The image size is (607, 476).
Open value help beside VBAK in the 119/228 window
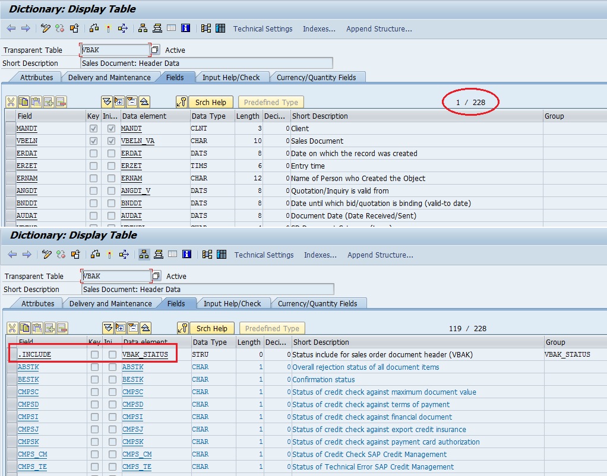coord(156,275)
